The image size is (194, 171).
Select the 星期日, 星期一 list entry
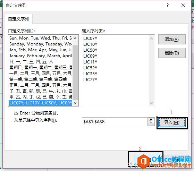point(41,68)
